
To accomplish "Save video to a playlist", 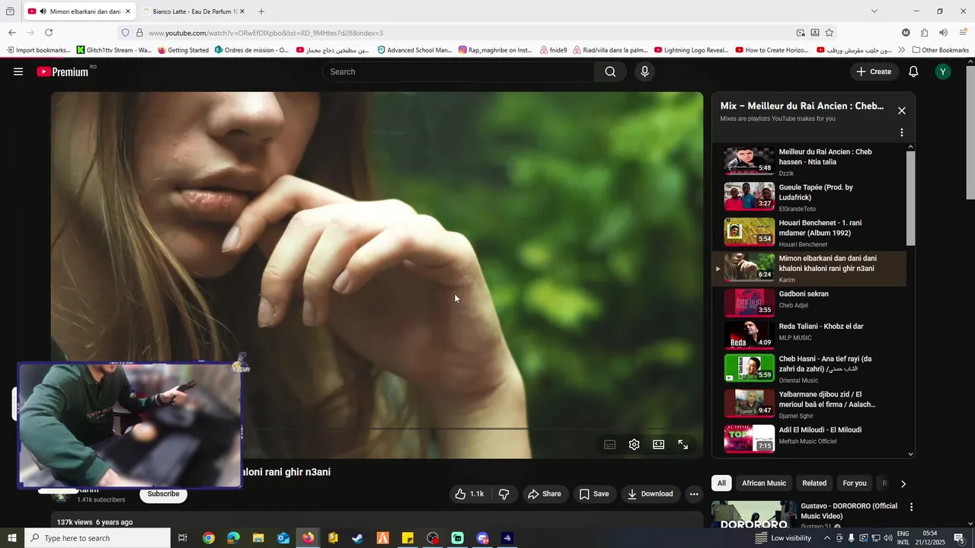I will (x=594, y=494).
